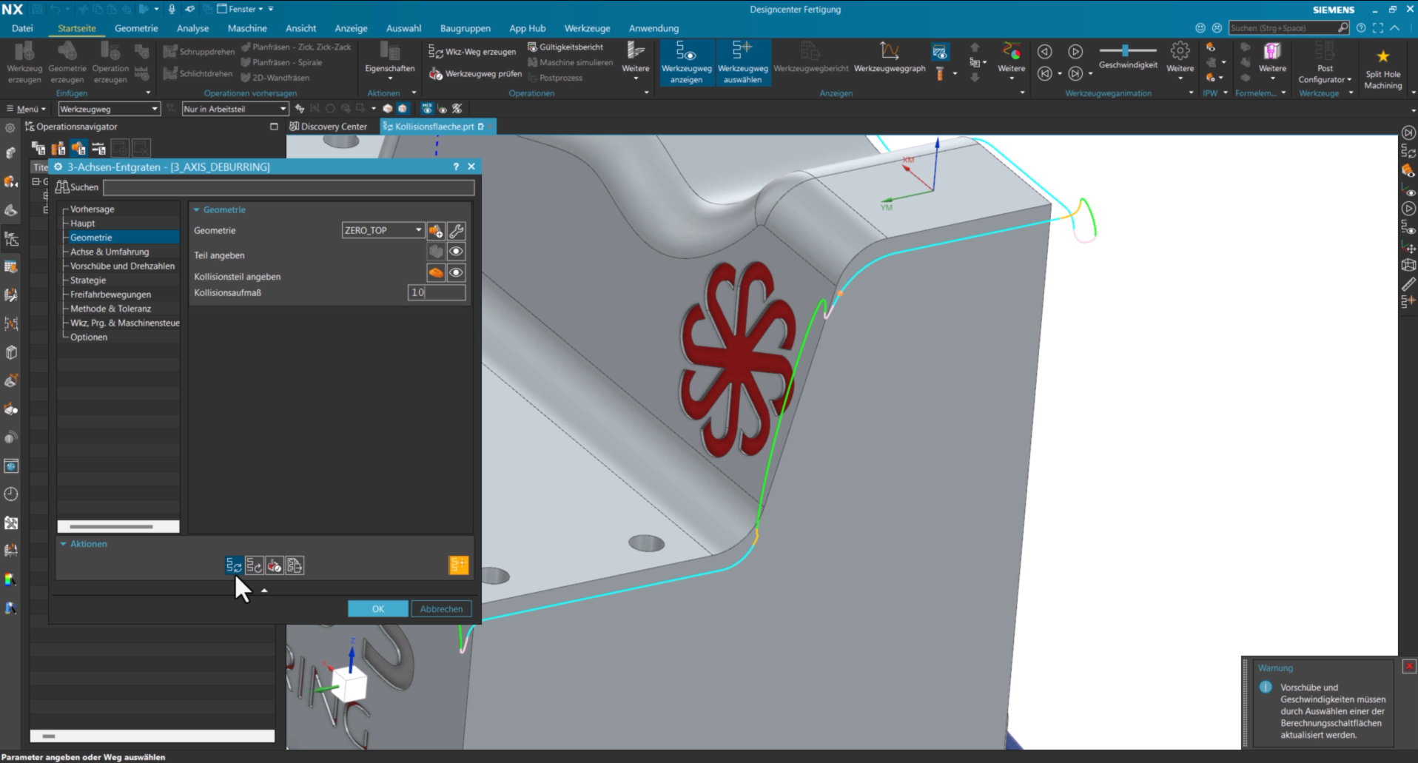Confirm the dialog with OK
The width and height of the screenshot is (1418, 763).
(x=378, y=608)
